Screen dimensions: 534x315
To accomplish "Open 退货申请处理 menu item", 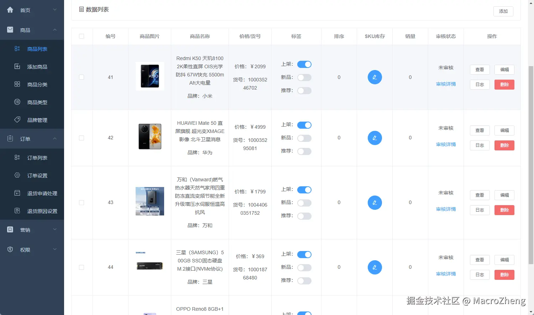I will [32, 193].
